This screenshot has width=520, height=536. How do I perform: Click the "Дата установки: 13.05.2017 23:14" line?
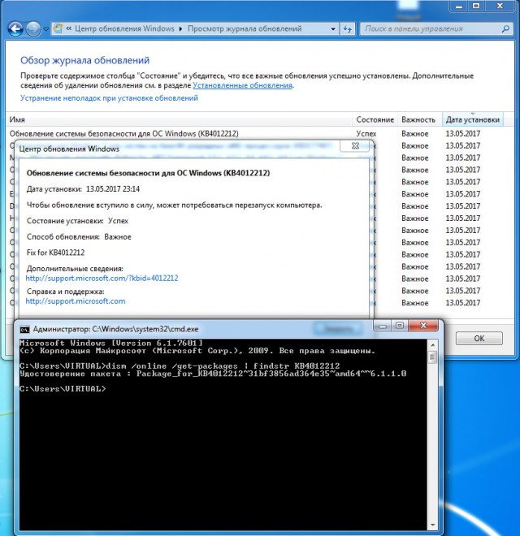tap(83, 189)
